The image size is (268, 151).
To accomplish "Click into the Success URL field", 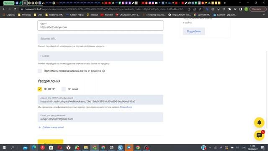I will (x=100, y=39).
